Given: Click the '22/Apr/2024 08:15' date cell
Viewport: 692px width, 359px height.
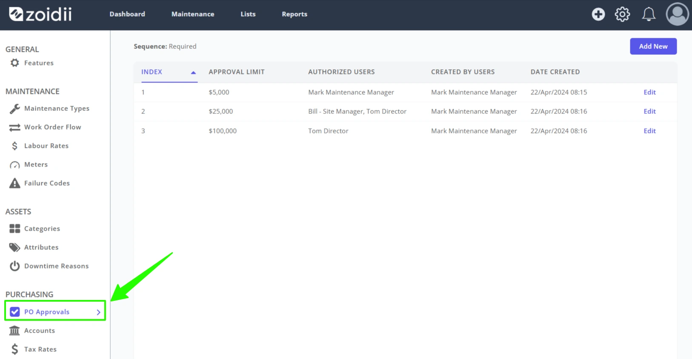Looking at the screenshot, I should click(x=558, y=92).
